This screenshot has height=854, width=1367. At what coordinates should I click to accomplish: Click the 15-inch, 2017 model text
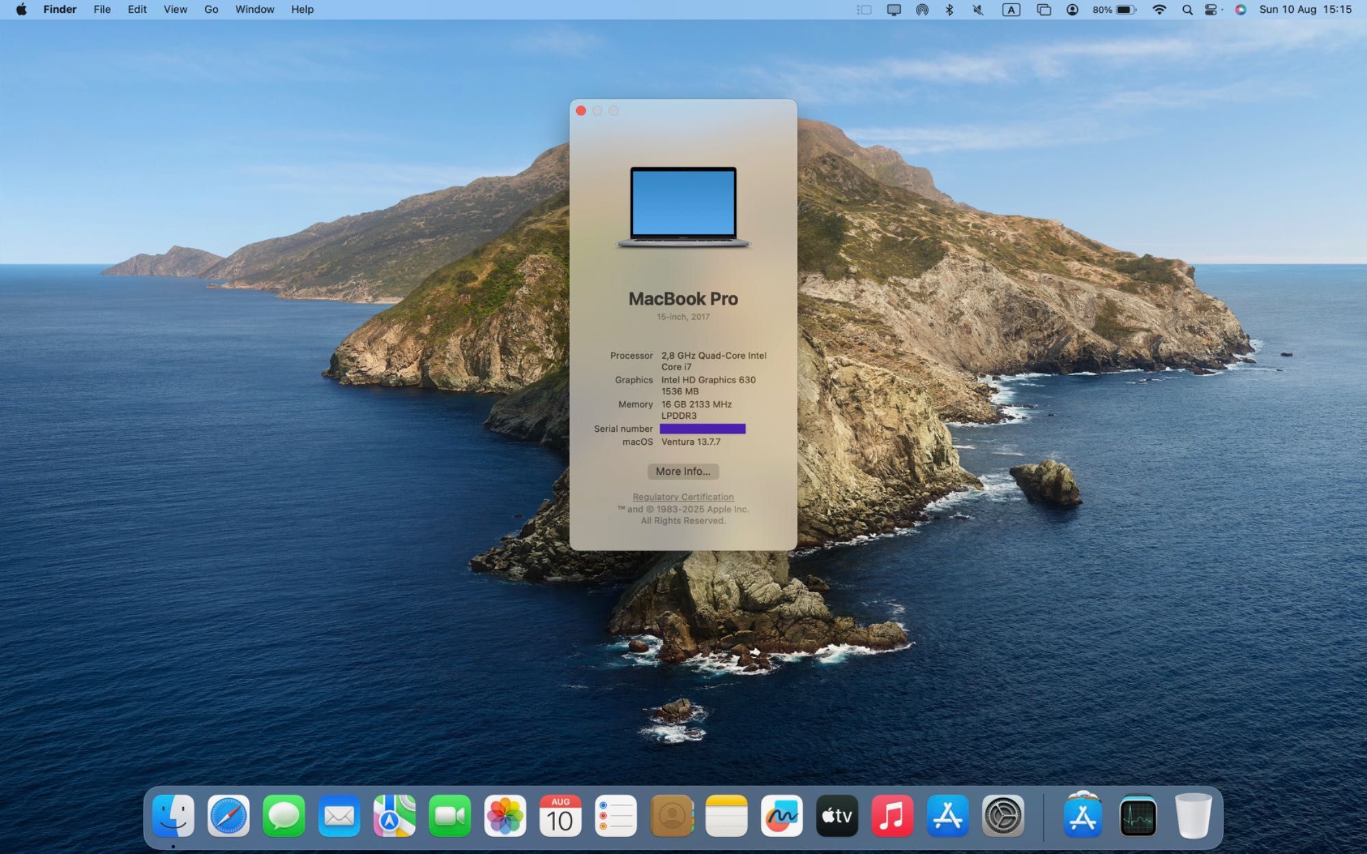point(683,317)
